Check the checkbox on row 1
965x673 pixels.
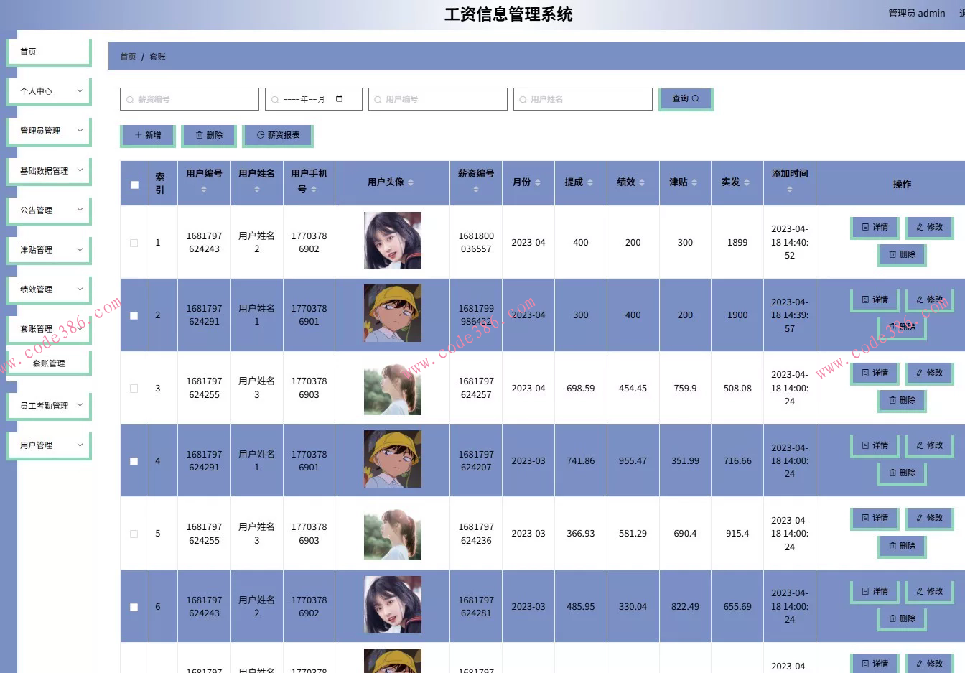134,243
